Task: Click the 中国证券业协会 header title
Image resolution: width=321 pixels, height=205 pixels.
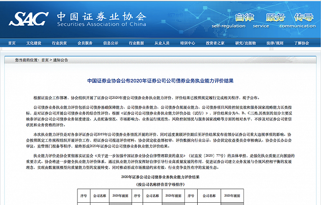Action: [102, 16]
